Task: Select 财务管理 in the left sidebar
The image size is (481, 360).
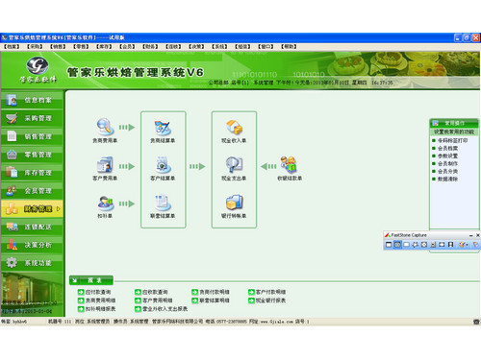Action: [x=32, y=209]
